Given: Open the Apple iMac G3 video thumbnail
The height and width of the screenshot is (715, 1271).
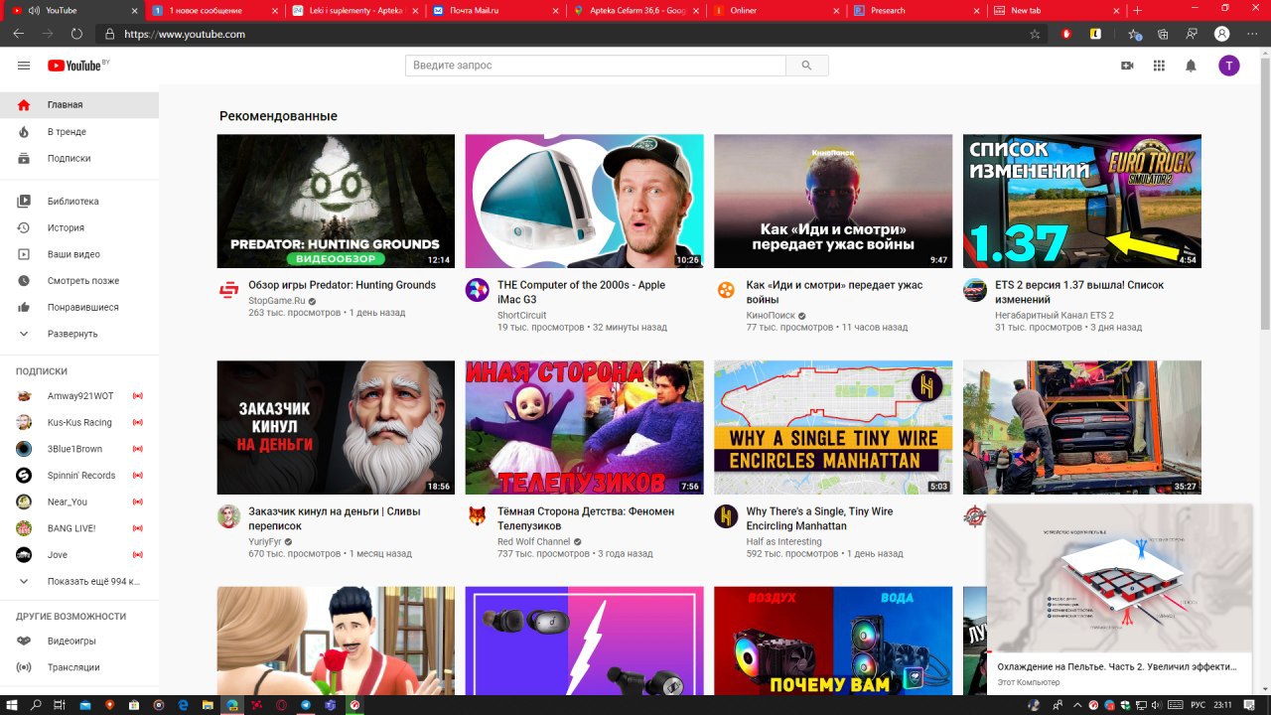Looking at the screenshot, I should coord(584,202).
